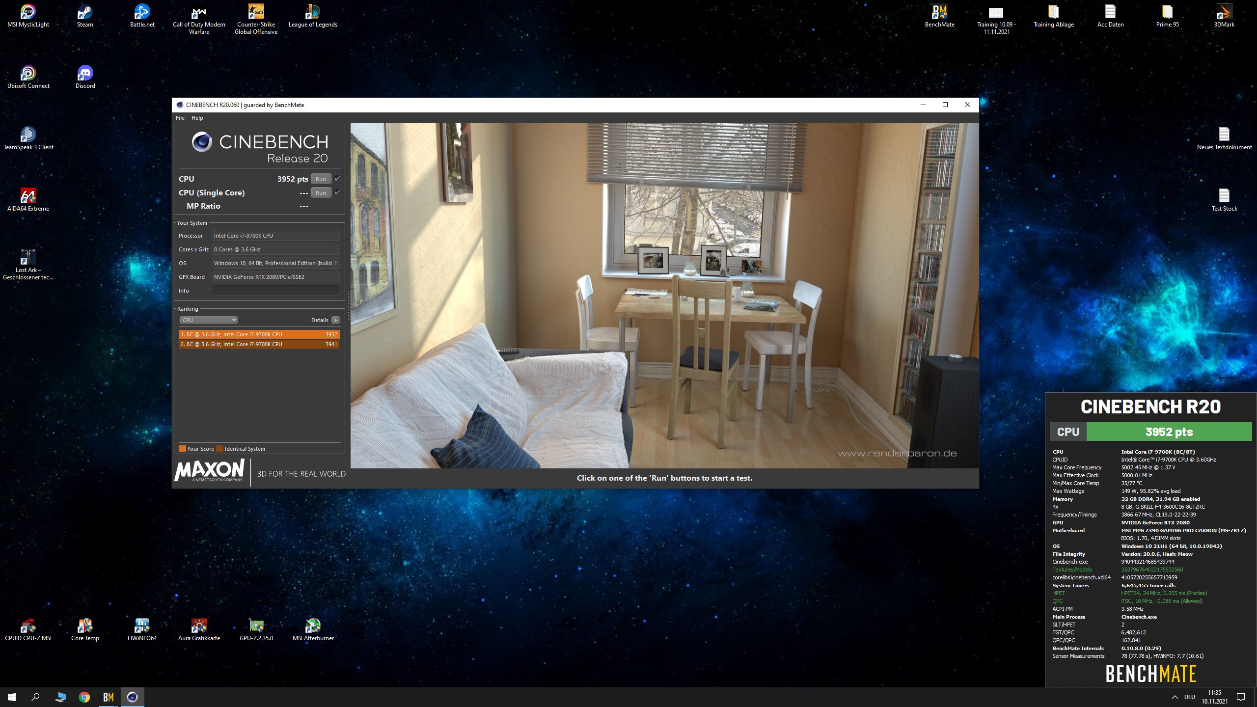
Task: Open the Help menu in Cinebench
Action: pos(197,118)
